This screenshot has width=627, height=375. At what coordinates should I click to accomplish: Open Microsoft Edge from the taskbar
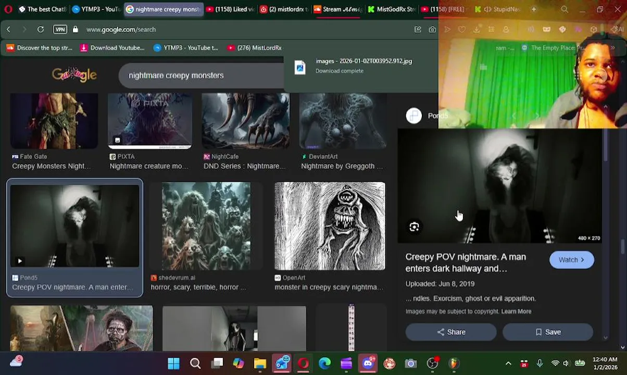pos(324,364)
